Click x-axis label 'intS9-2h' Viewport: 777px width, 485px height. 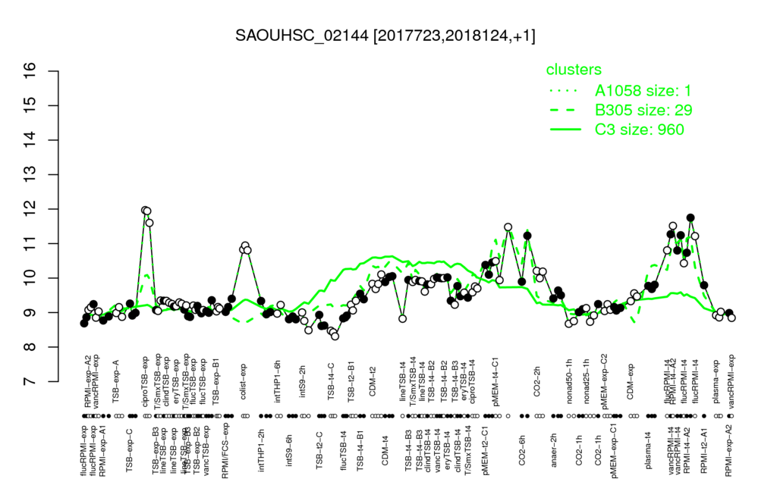303,381
